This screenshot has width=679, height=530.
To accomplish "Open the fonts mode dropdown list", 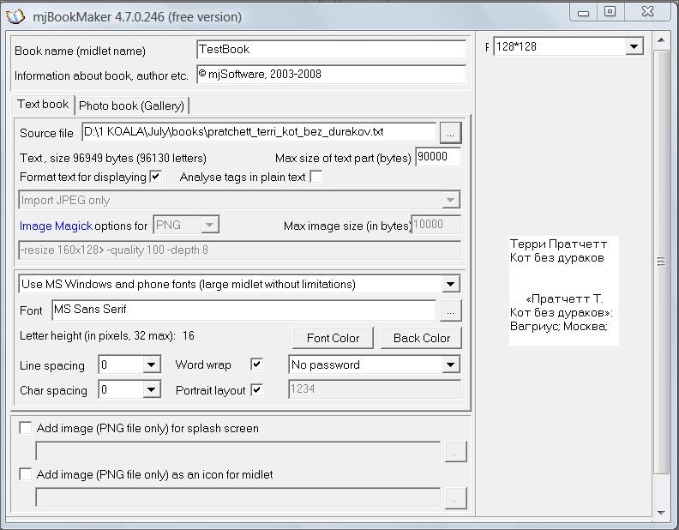I will [450, 284].
